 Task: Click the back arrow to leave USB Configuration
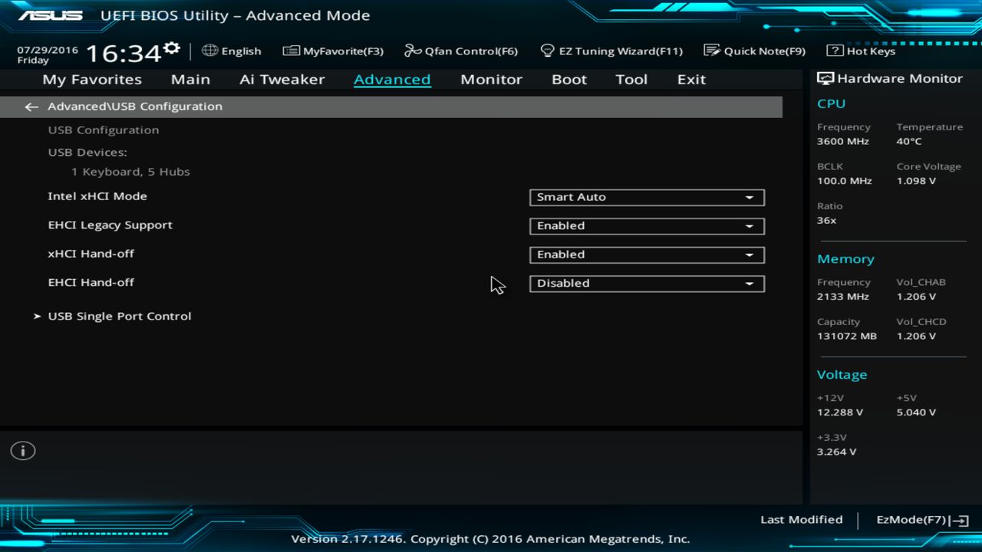pyautogui.click(x=31, y=107)
